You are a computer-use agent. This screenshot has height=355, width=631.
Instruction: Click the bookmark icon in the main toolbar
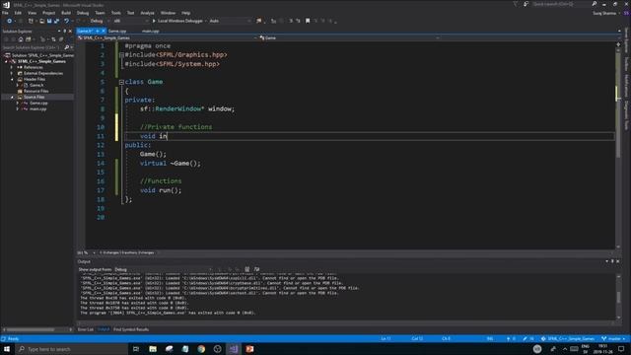[x=308, y=21]
